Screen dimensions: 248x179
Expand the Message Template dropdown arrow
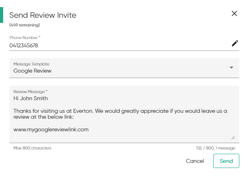[231, 67]
